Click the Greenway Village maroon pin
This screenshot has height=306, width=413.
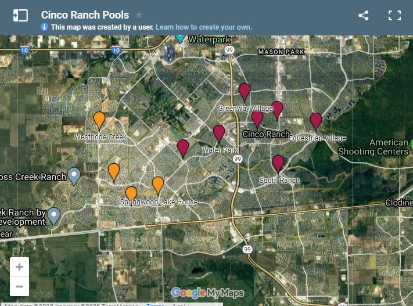pos(245,91)
